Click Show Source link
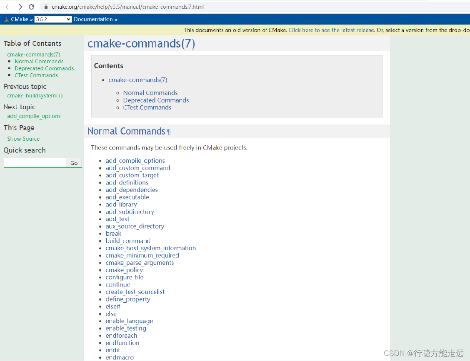 click(23, 139)
